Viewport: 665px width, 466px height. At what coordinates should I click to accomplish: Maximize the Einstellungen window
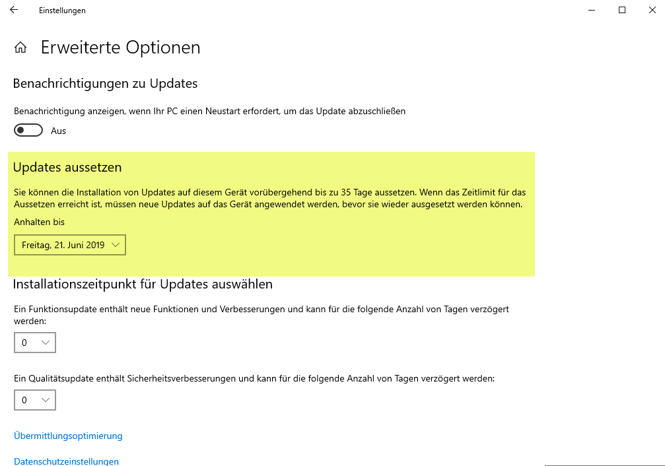click(621, 10)
